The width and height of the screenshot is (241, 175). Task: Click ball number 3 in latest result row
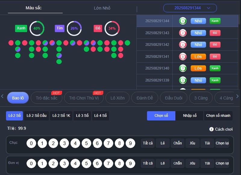183,21
